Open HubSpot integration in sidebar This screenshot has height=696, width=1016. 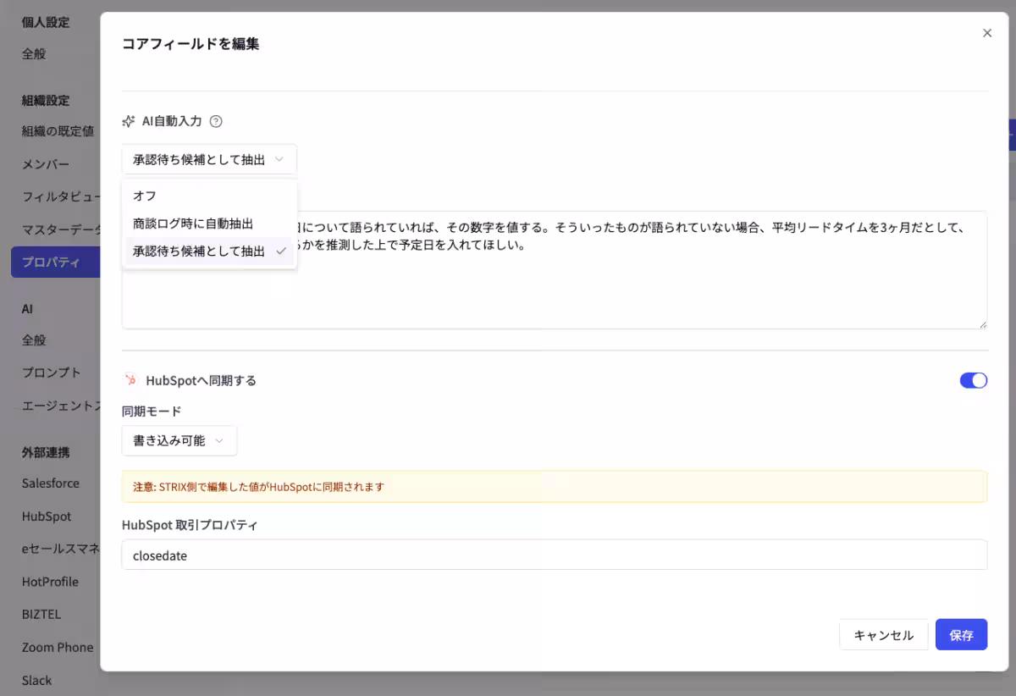point(47,516)
